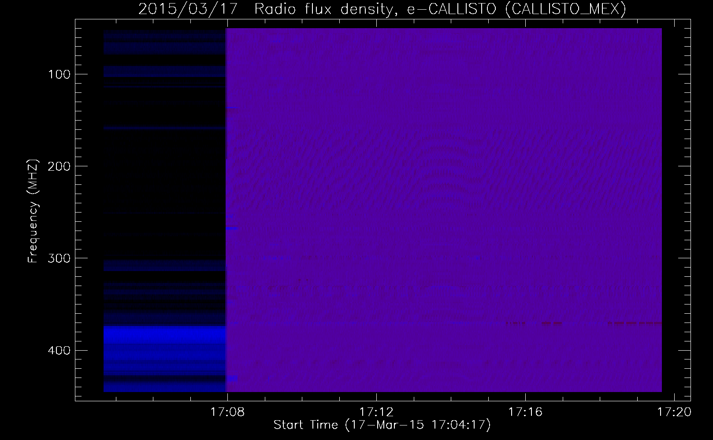Image resolution: width=713 pixels, height=440 pixels.
Task: Click the 400 frequency tick label
Action: [x=60, y=350]
